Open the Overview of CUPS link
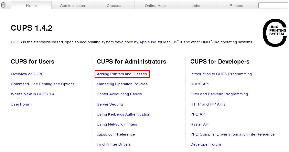This screenshot has width=289, height=152. (x=27, y=74)
